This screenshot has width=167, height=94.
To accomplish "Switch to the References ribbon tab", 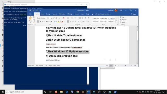I will click(x=62, y=14).
